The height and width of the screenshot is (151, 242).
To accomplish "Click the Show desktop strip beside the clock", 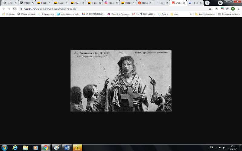I will point(241,148).
